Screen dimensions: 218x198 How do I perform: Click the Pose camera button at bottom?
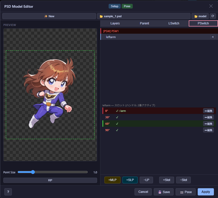click(186, 192)
